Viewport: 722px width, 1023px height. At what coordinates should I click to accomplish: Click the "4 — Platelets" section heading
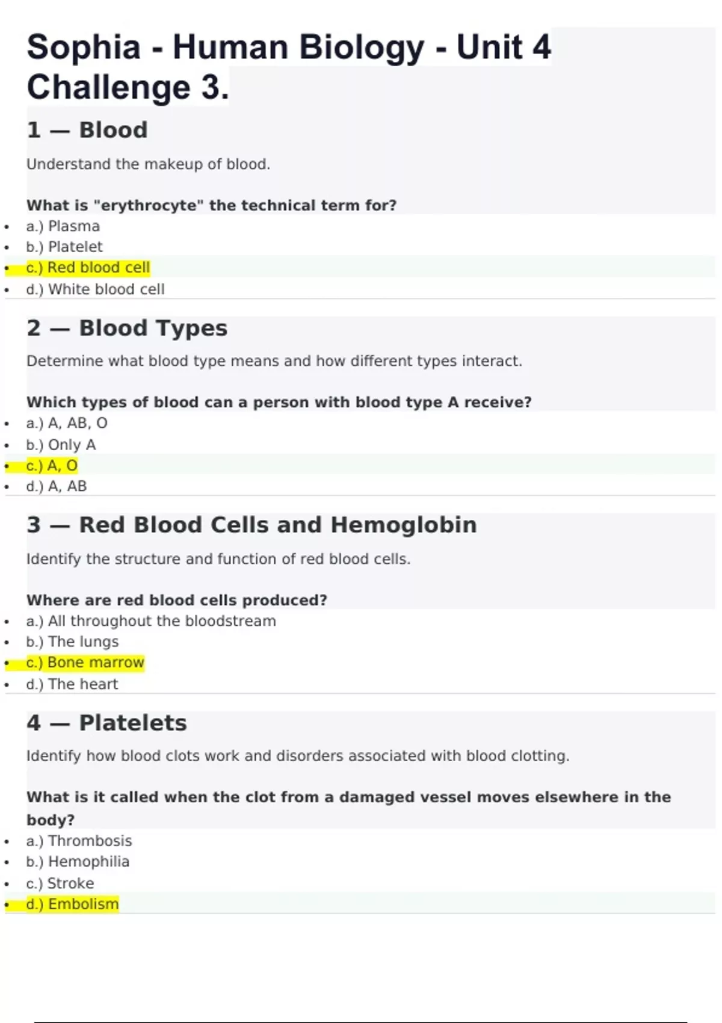point(106,723)
